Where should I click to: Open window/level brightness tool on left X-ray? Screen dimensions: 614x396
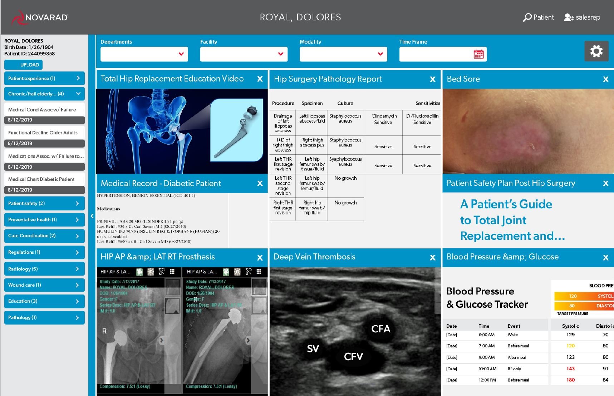tap(151, 272)
